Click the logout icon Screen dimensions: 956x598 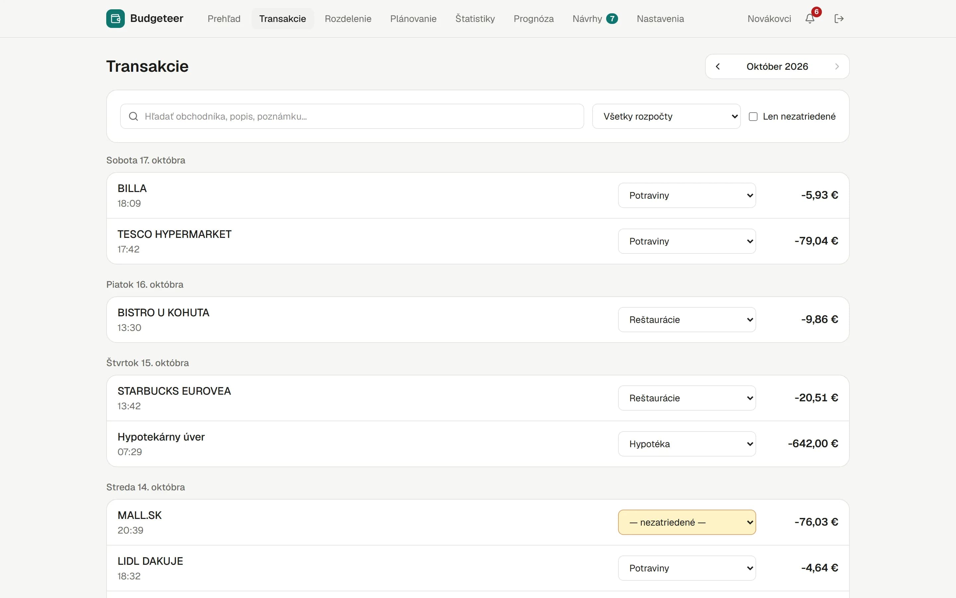[x=839, y=19]
